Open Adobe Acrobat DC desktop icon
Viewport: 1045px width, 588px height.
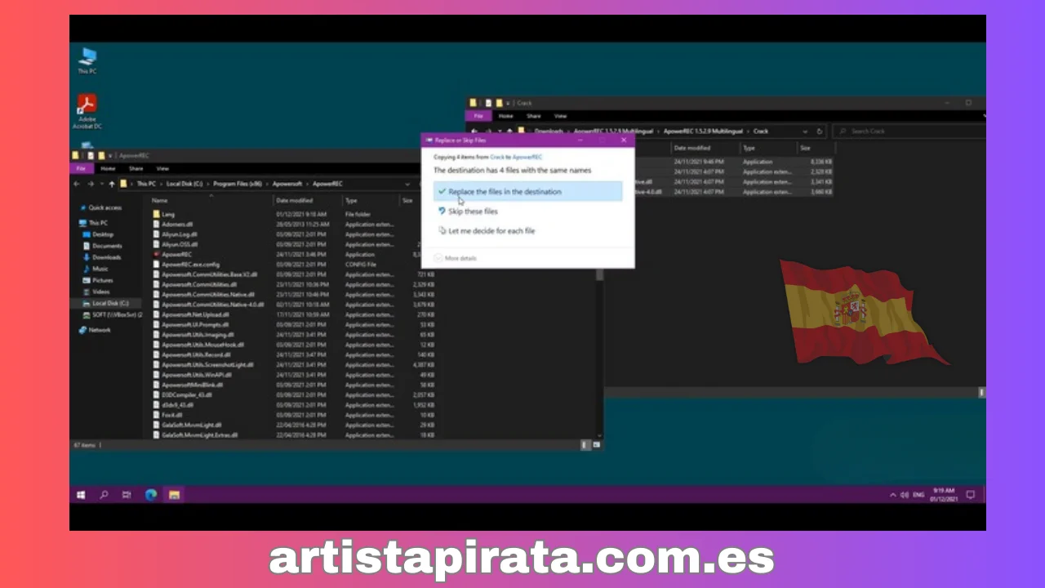(x=87, y=112)
